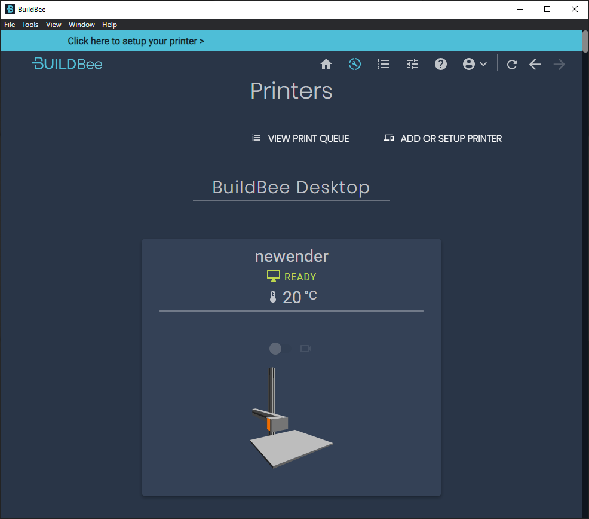Click the BuildBee Desktop heading

pyautogui.click(x=291, y=187)
